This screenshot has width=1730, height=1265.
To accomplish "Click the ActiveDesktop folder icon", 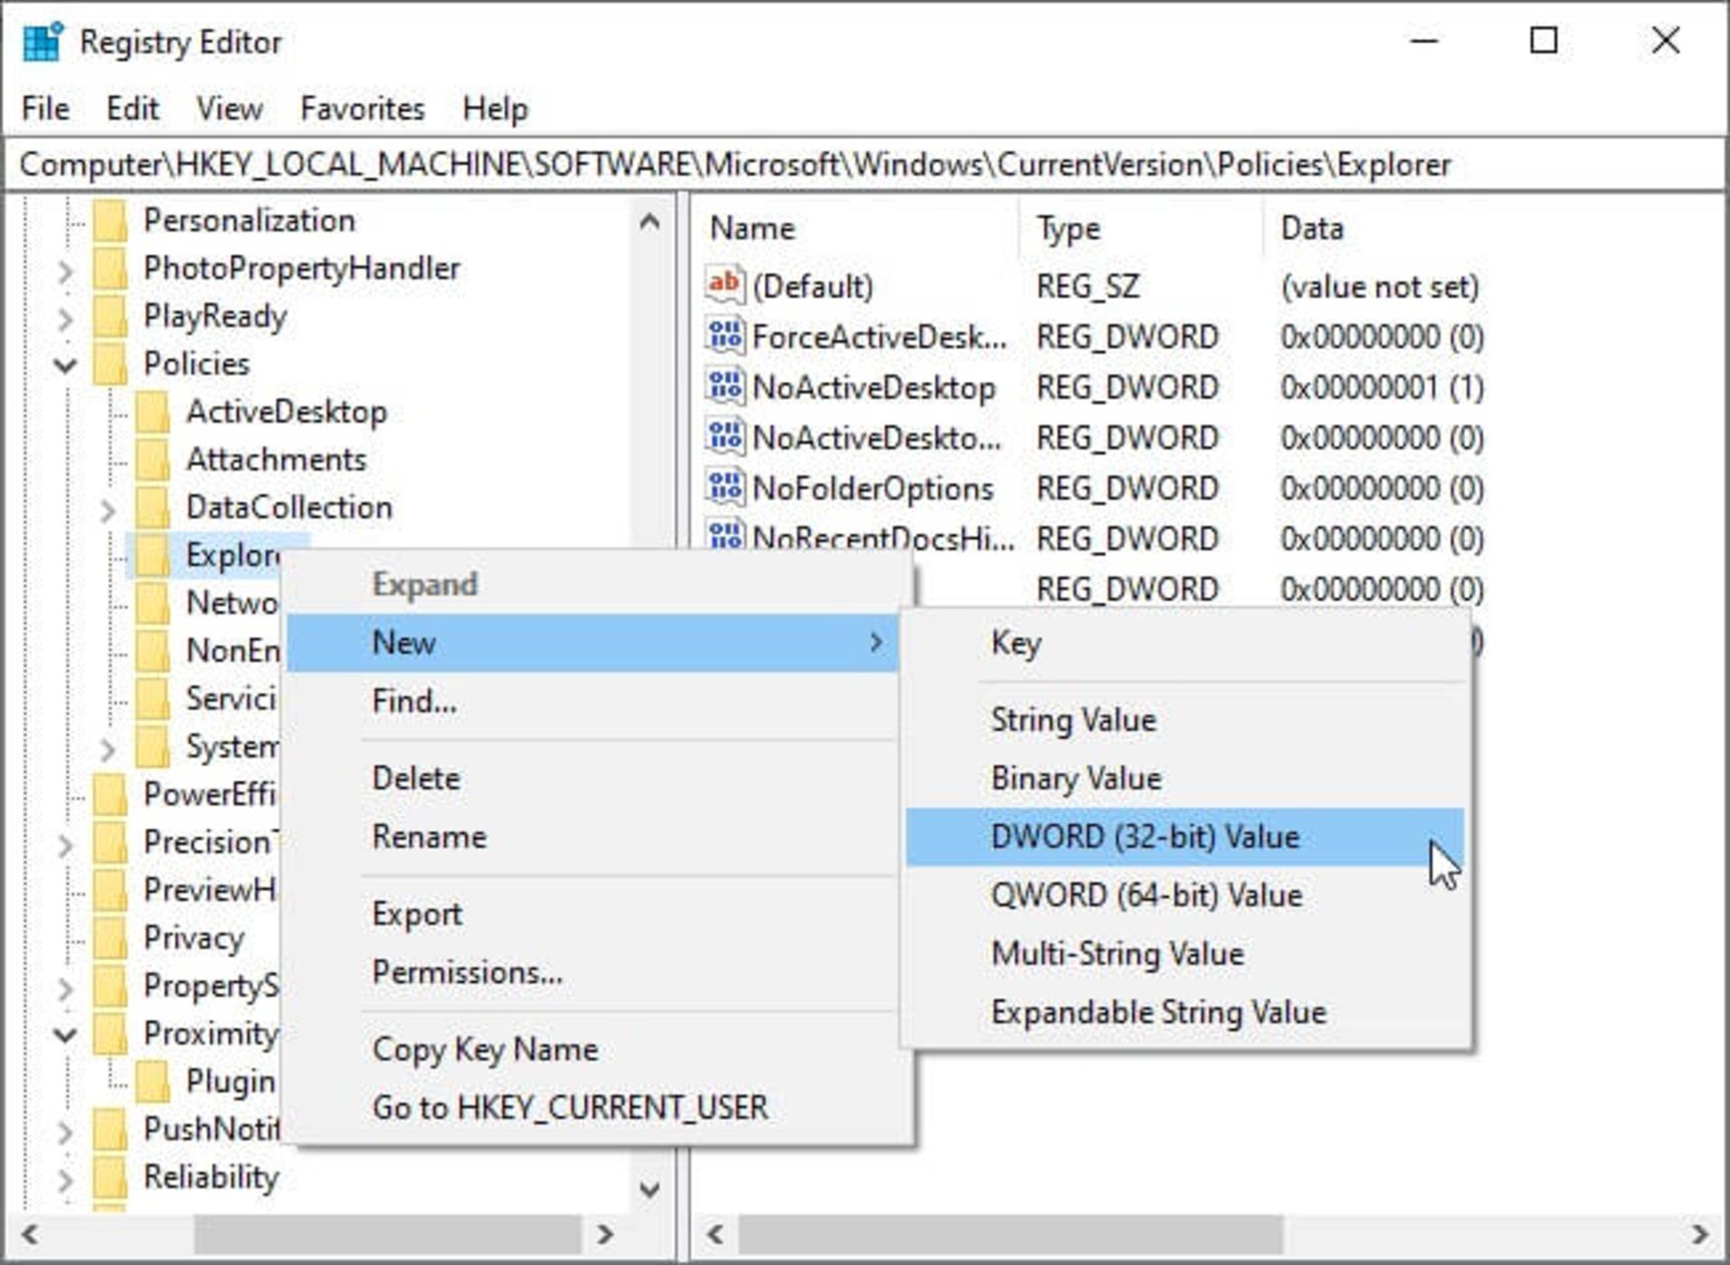I will click(153, 412).
